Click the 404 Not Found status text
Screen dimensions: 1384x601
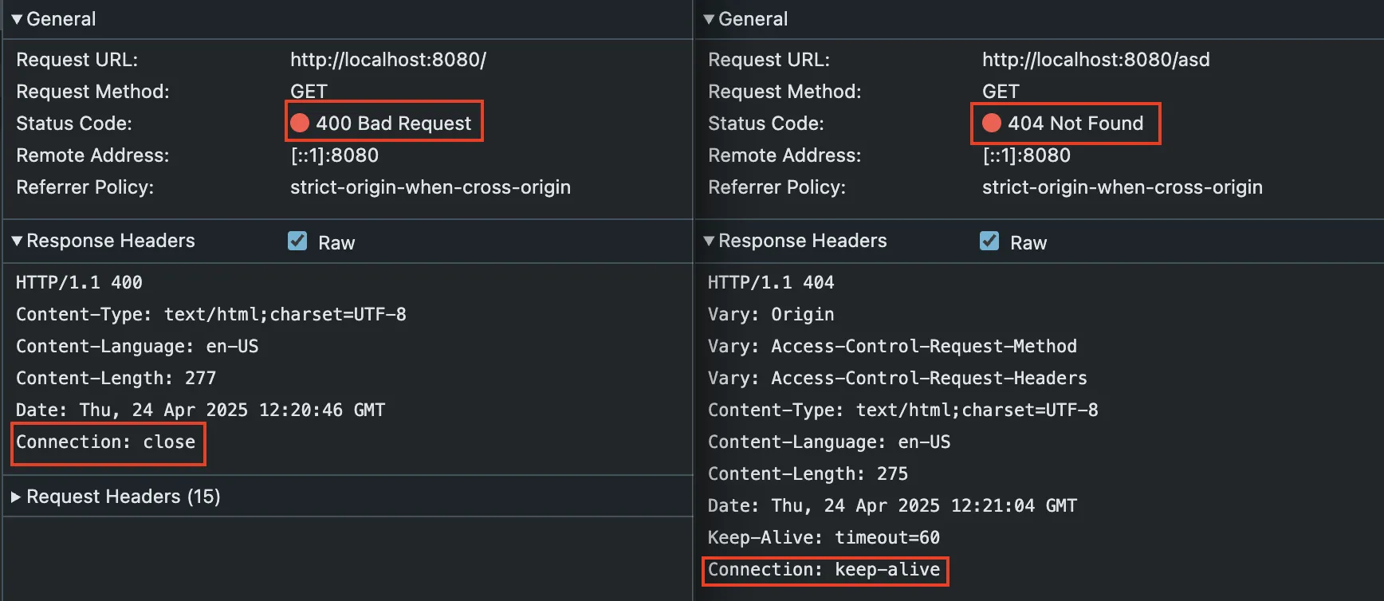pyautogui.click(x=1075, y=124)
